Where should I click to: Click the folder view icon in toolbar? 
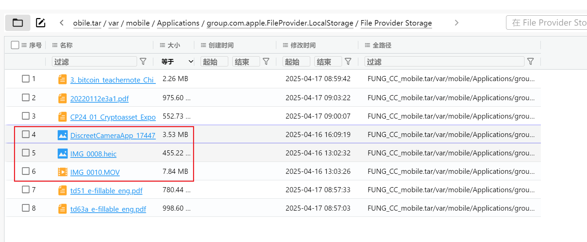tap(17, 23)
